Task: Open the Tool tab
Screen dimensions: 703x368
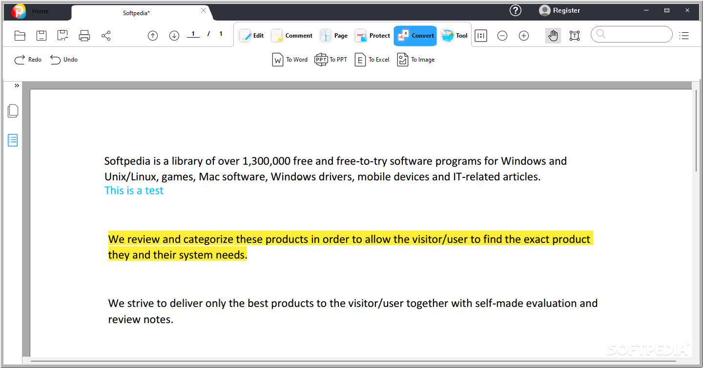Action: tap(455, 35)
